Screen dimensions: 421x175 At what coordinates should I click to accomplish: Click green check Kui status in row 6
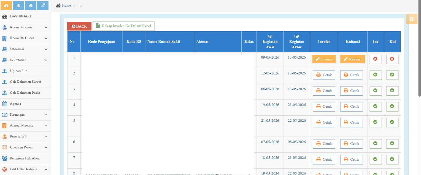pos(392,143)
